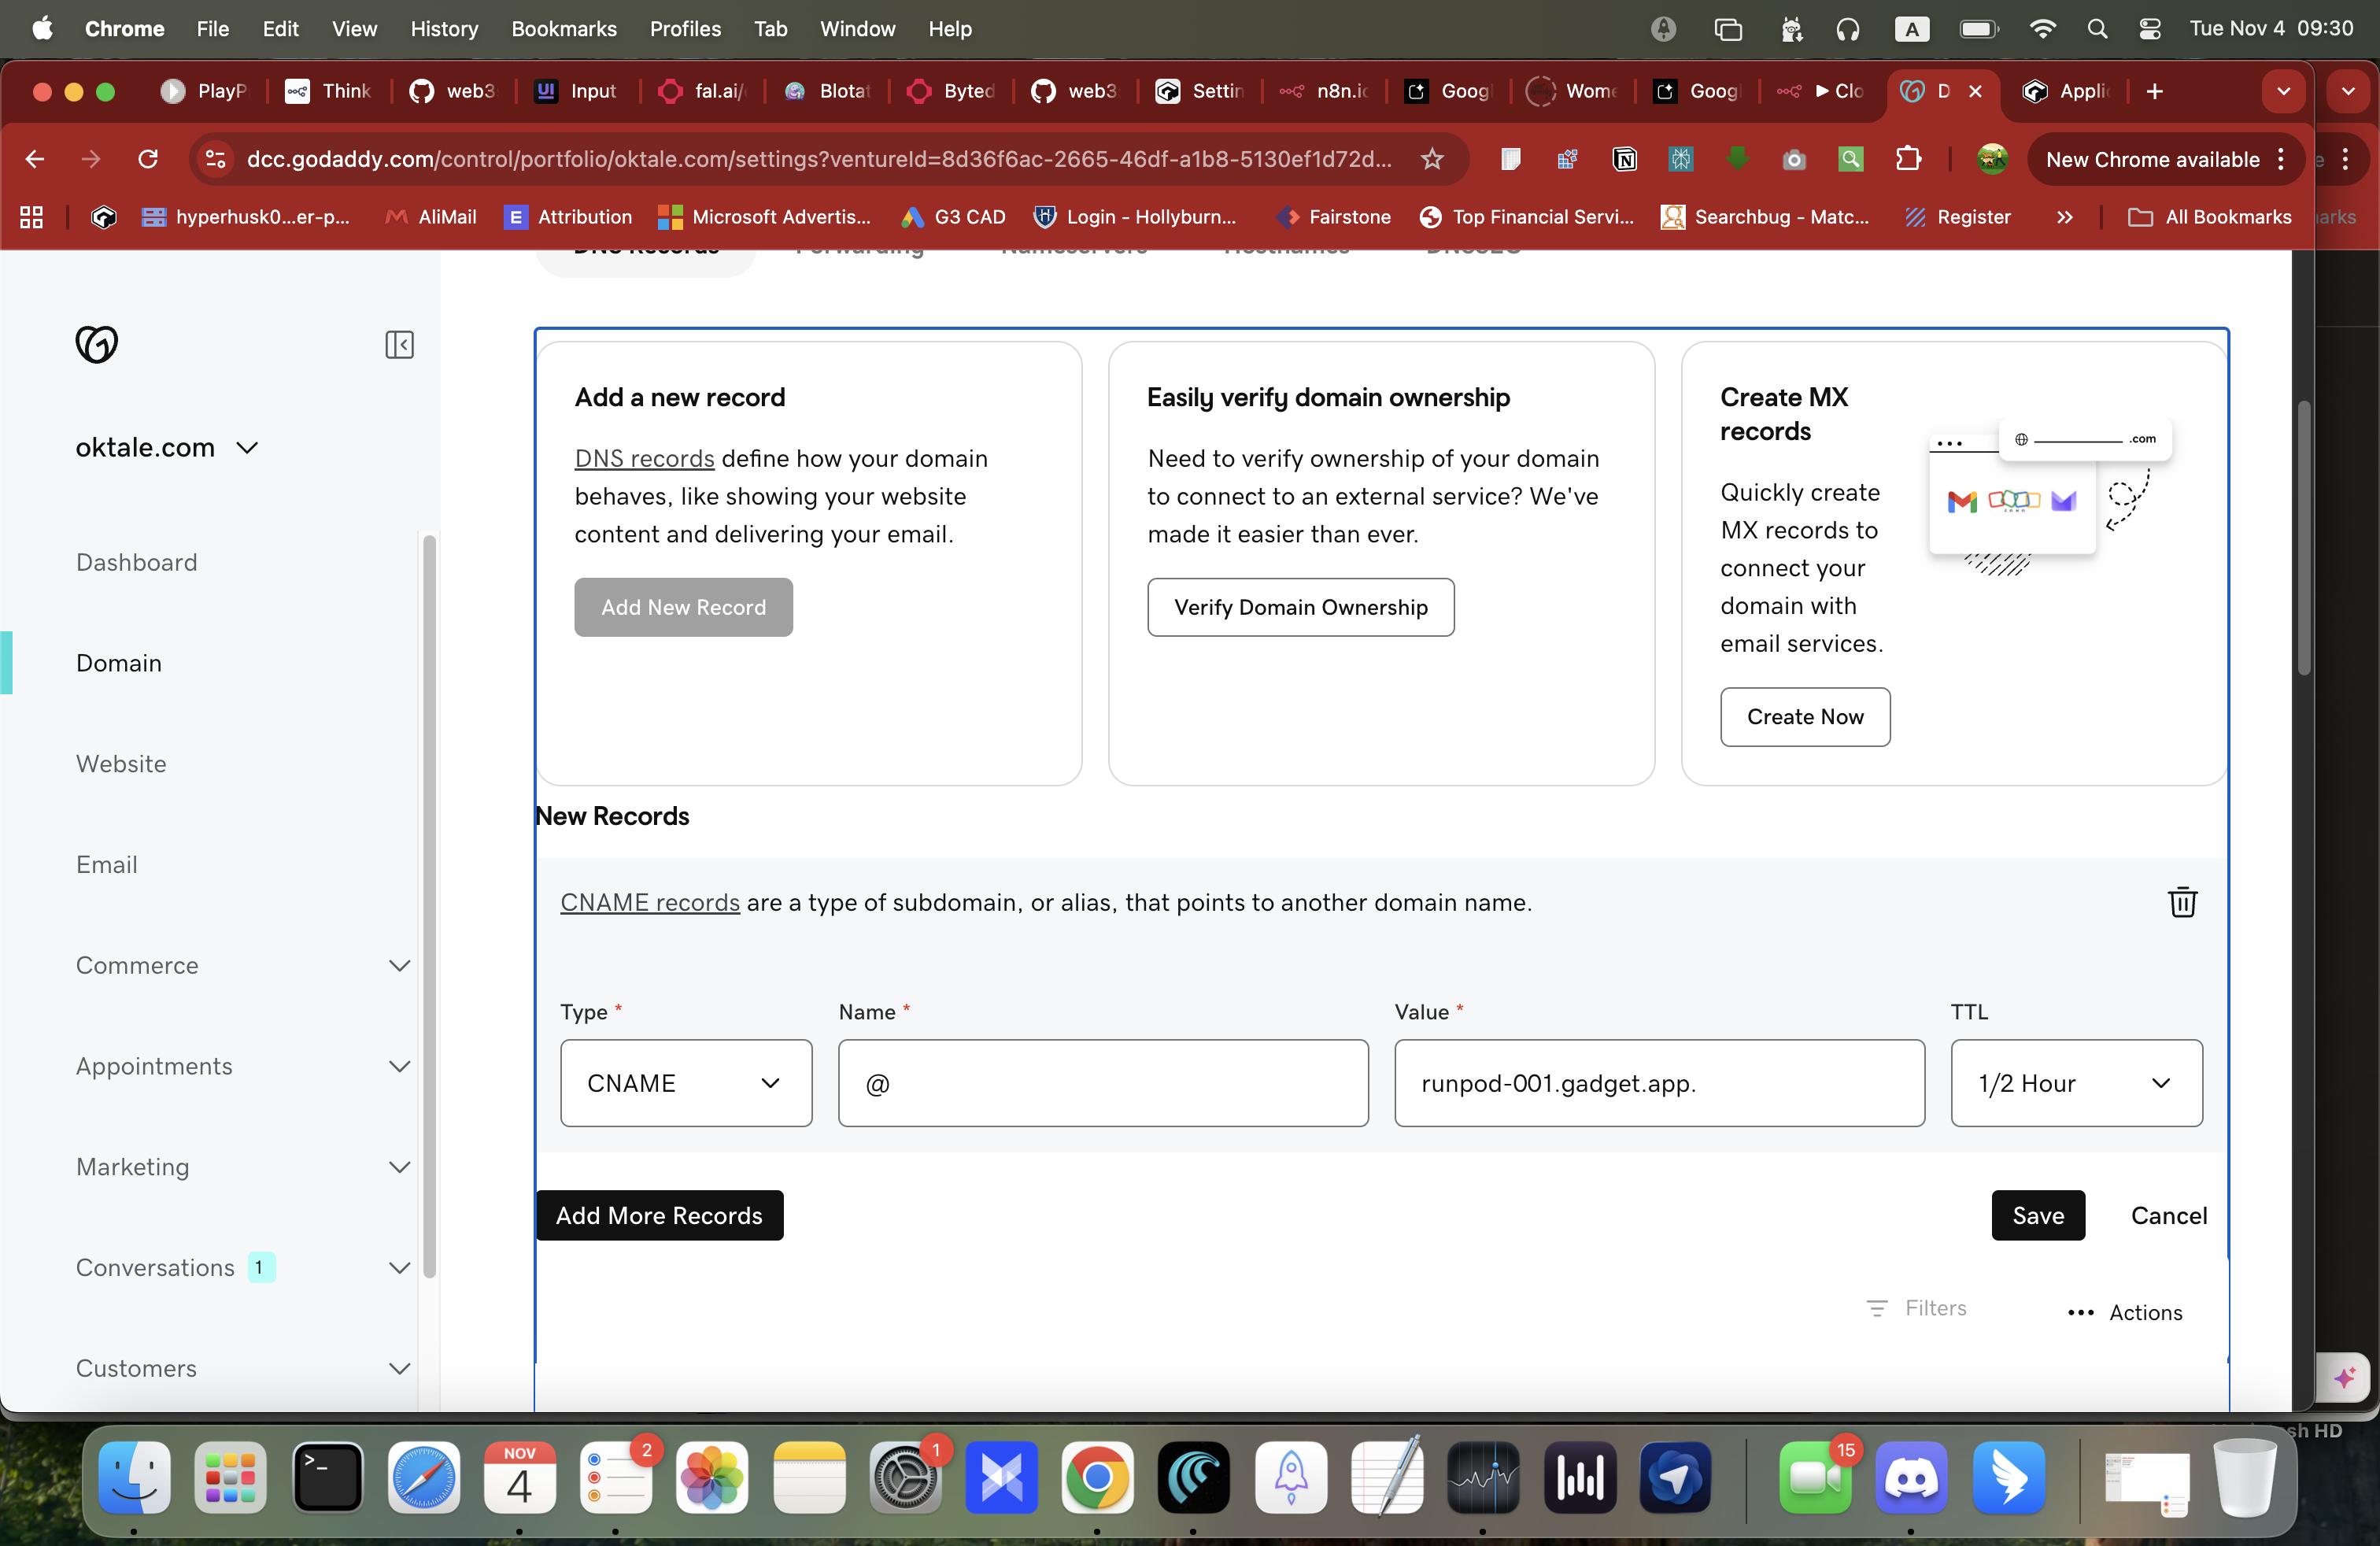Save the new DNS record

[2037, 1215]
